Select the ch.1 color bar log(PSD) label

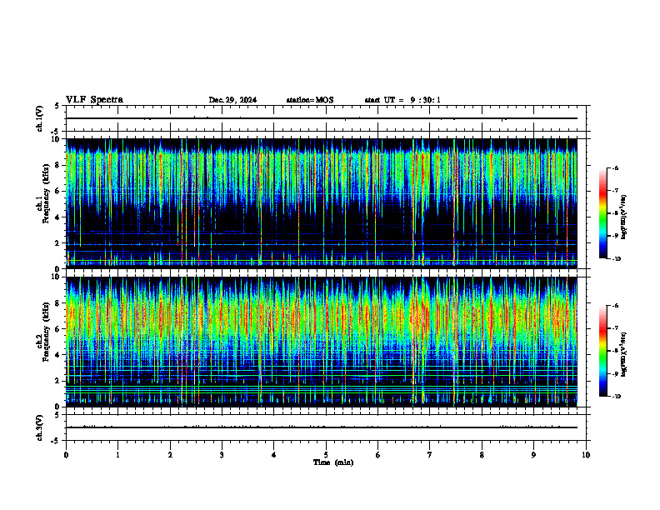624,217
